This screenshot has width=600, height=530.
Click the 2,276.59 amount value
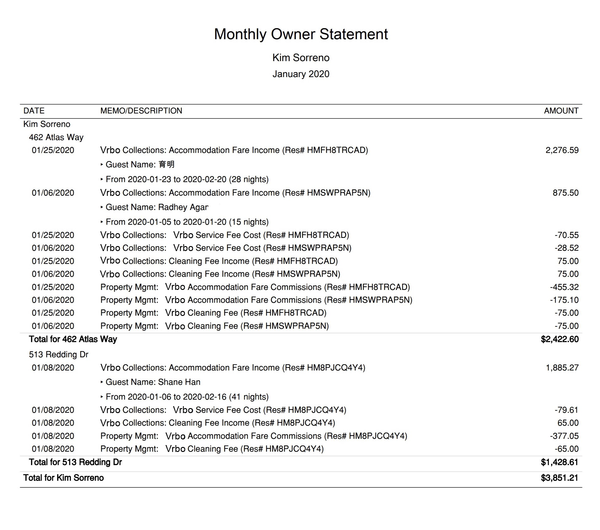coord(562,150)
